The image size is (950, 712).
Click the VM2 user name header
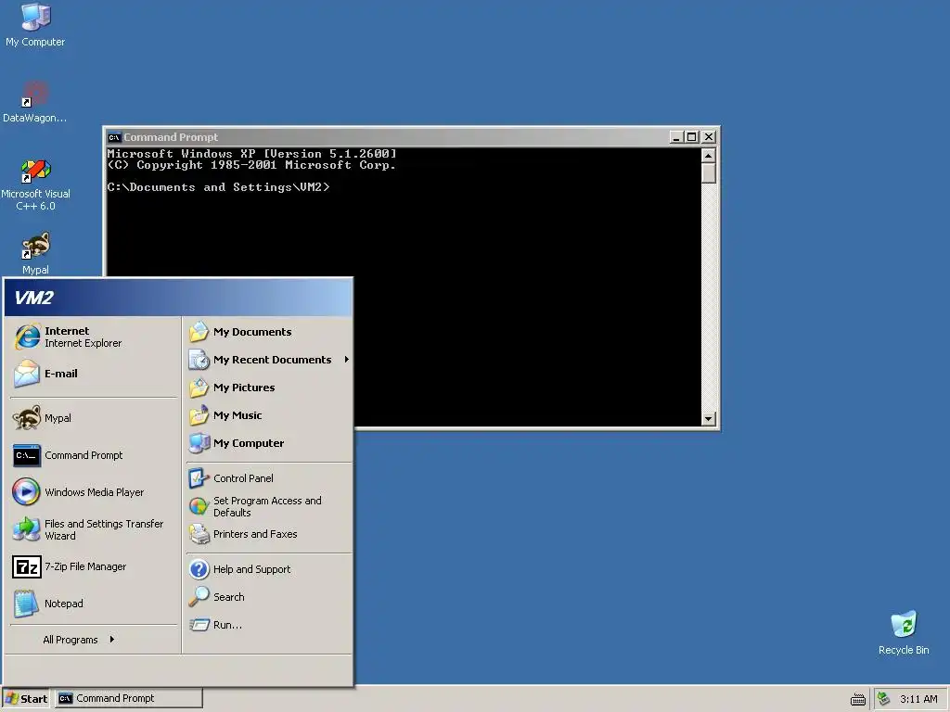point(34,298)
